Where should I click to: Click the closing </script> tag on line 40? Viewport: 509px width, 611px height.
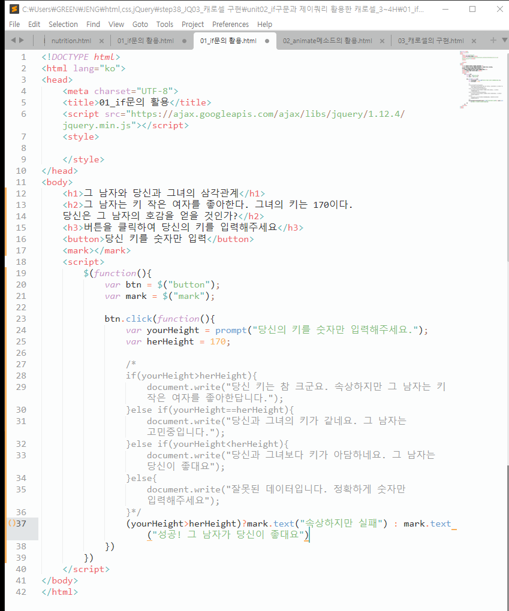[86, 569]
